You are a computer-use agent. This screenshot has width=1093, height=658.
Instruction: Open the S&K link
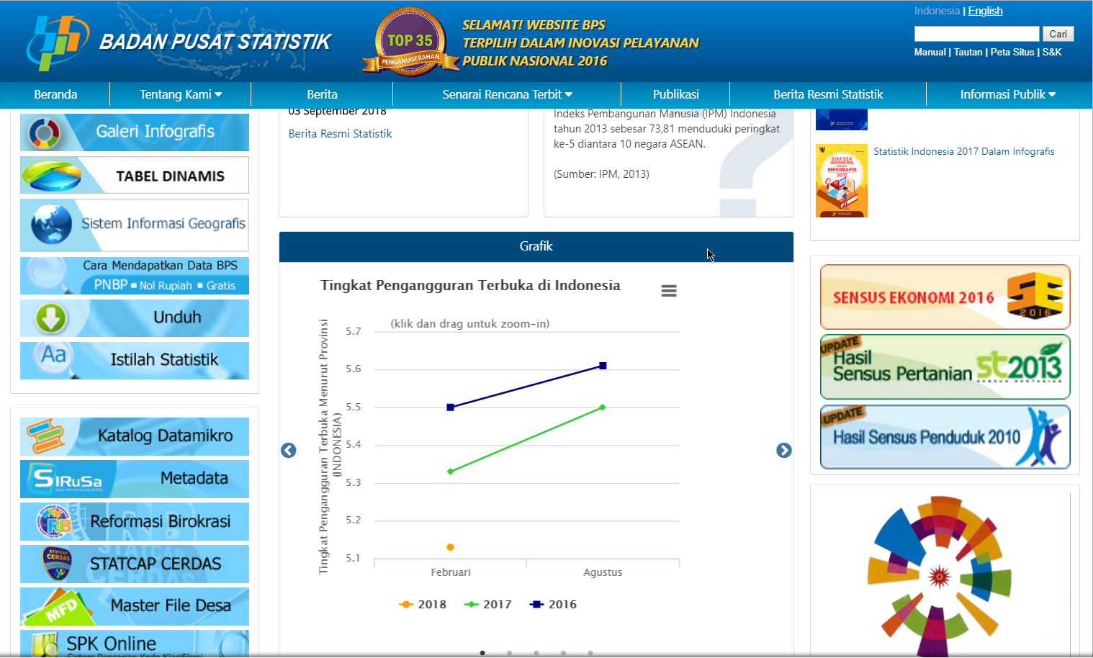tap(1052, 52)
